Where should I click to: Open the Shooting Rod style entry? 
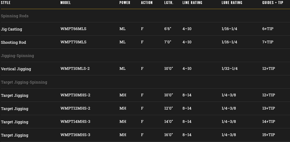click(13, 42)
